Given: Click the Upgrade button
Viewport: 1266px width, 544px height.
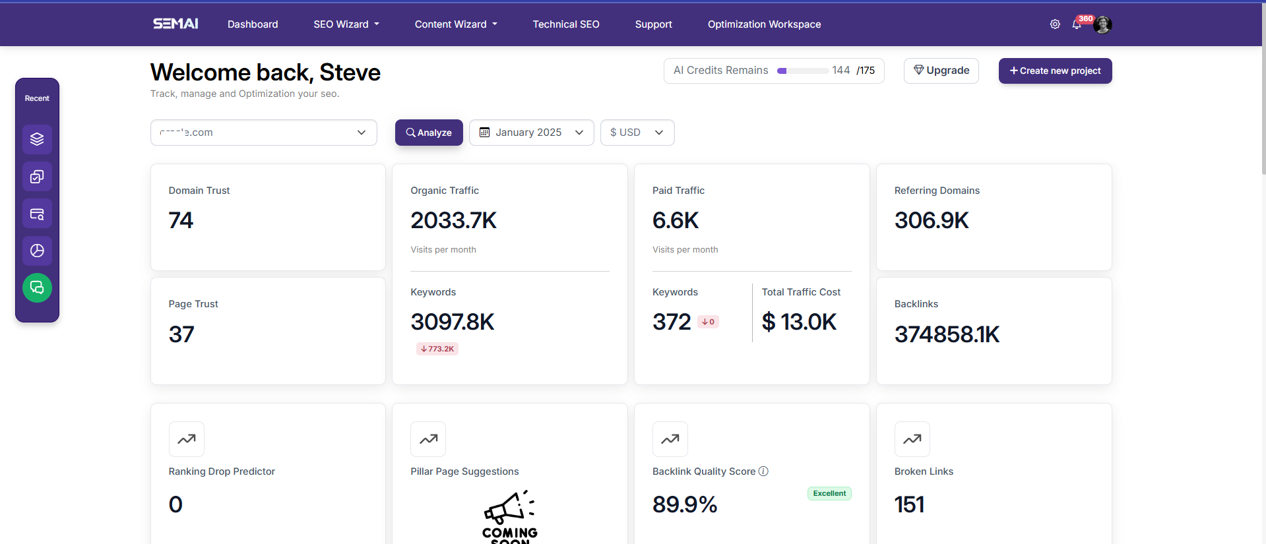Looking at the screenshot, I should coord(941,71).
